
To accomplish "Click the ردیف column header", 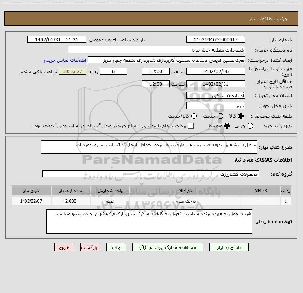I will [286, 191].
